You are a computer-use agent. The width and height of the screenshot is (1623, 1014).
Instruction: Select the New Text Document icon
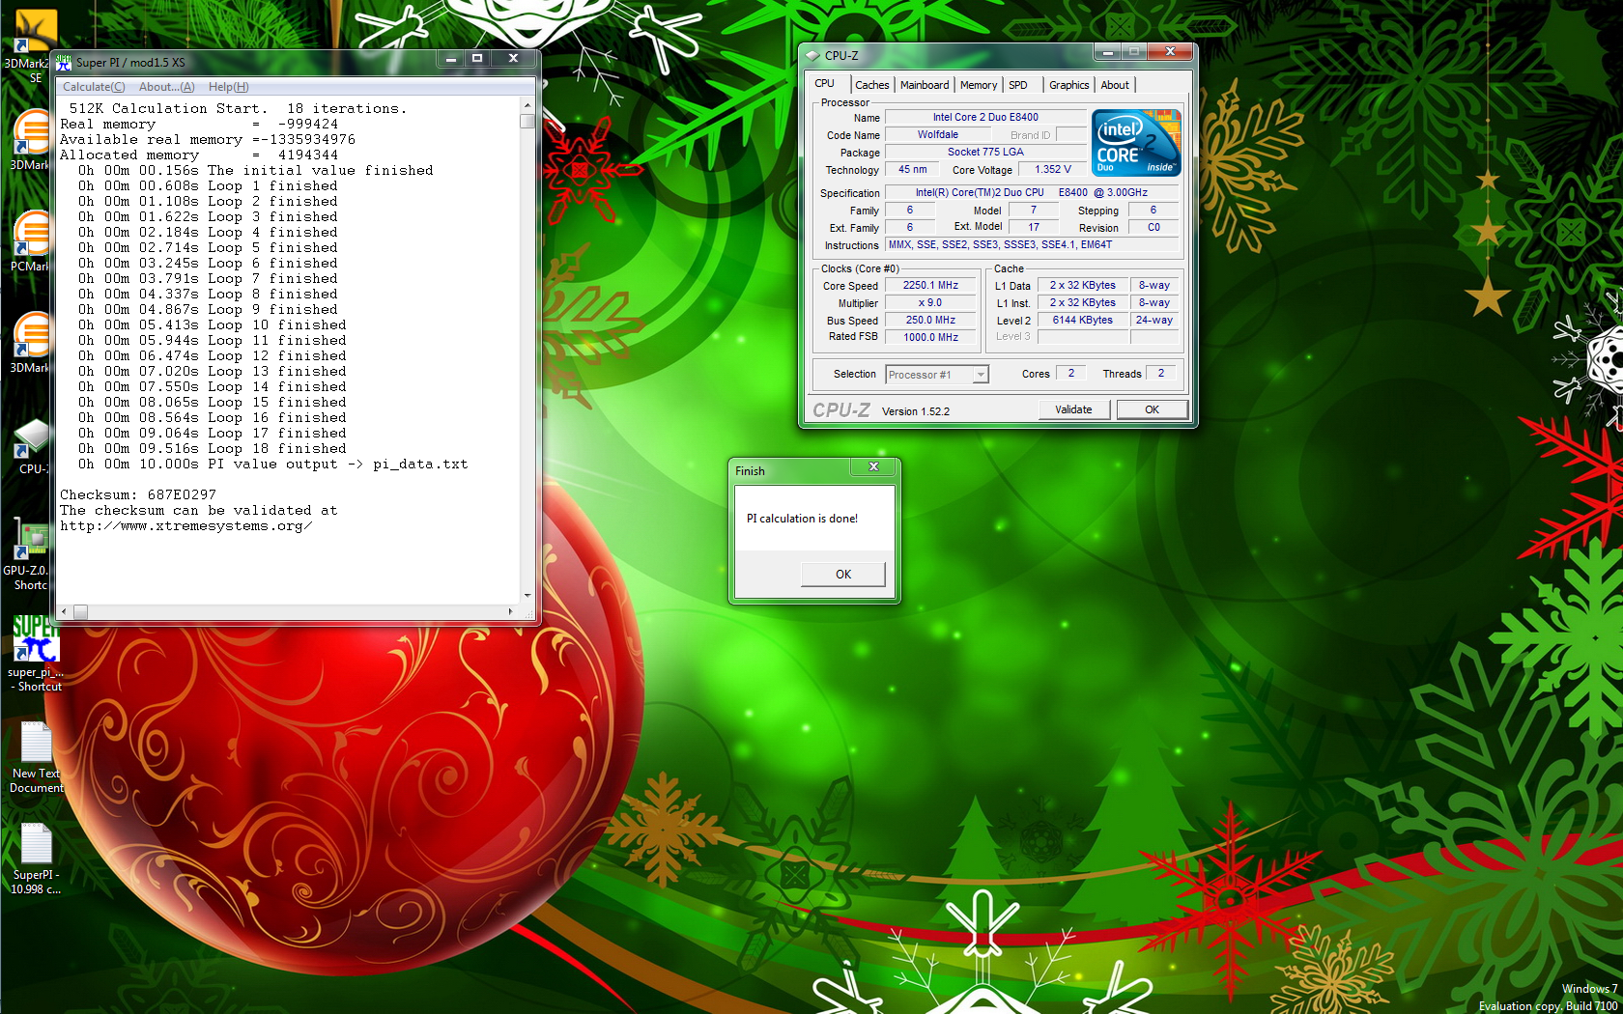(36, 757)
